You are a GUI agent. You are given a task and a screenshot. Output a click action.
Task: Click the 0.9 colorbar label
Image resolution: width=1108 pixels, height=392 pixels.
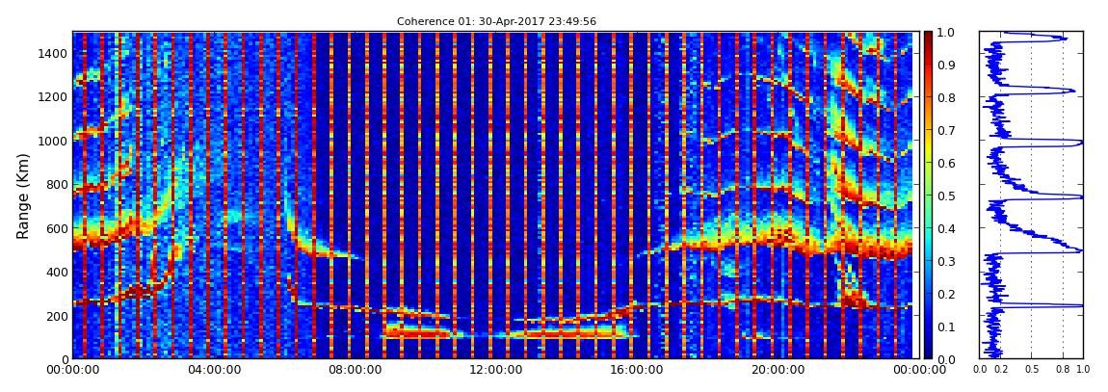pos(947,65)
